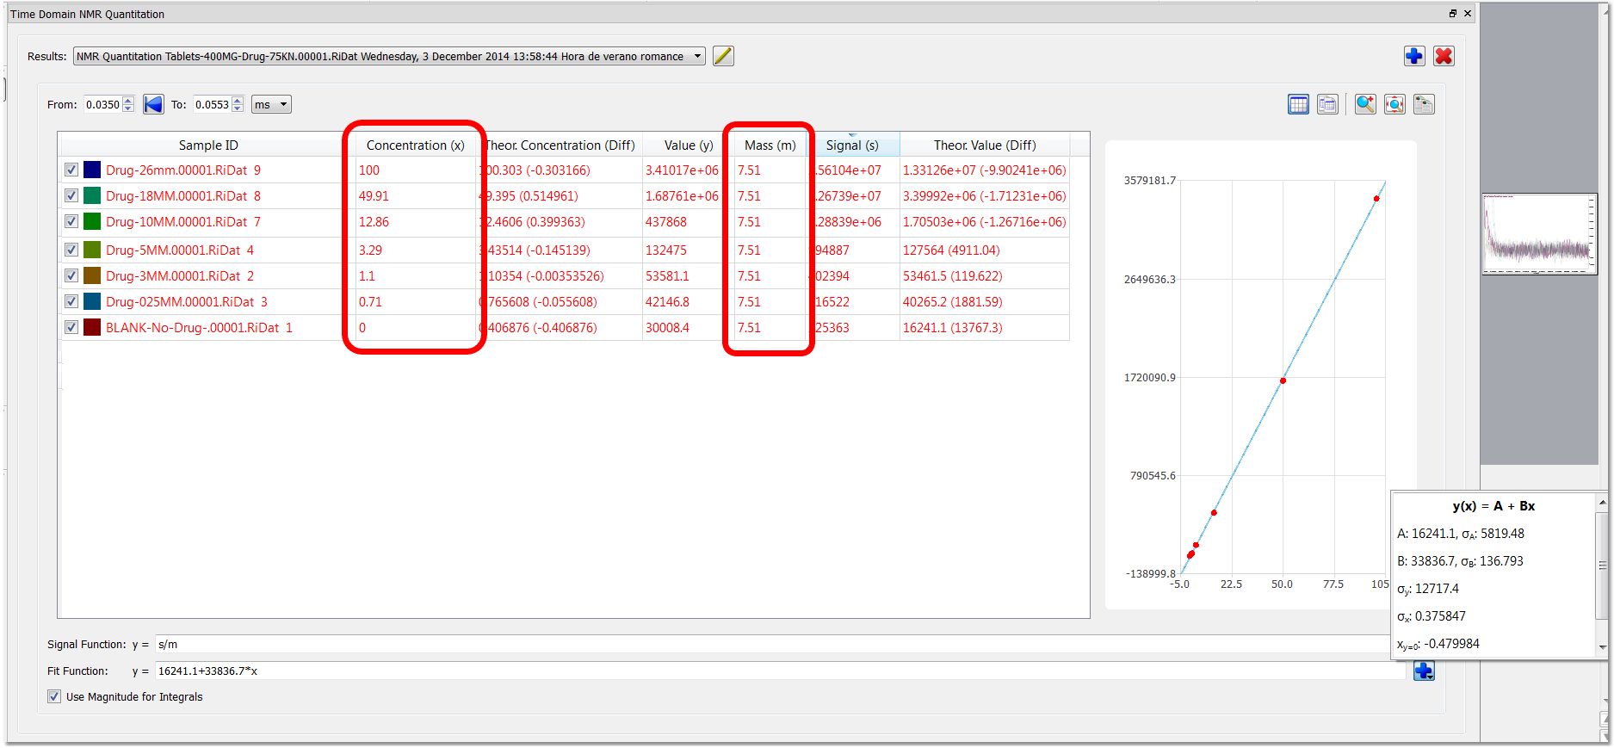Click the copy table icon
The height and width of the screenshot is (748, 1614).
pos(1327,104)
